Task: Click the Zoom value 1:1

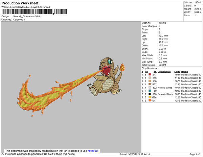Action: click(x=196, y=16)
